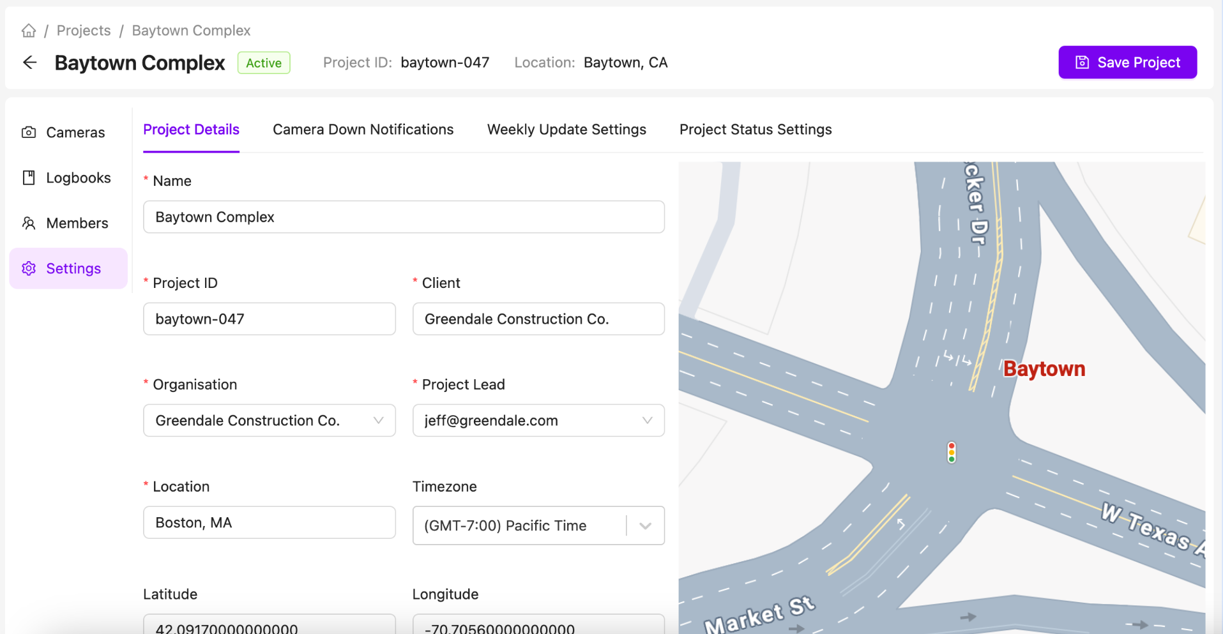
Task: Click the Projects breadcrumb link
Action: [83, 30]
